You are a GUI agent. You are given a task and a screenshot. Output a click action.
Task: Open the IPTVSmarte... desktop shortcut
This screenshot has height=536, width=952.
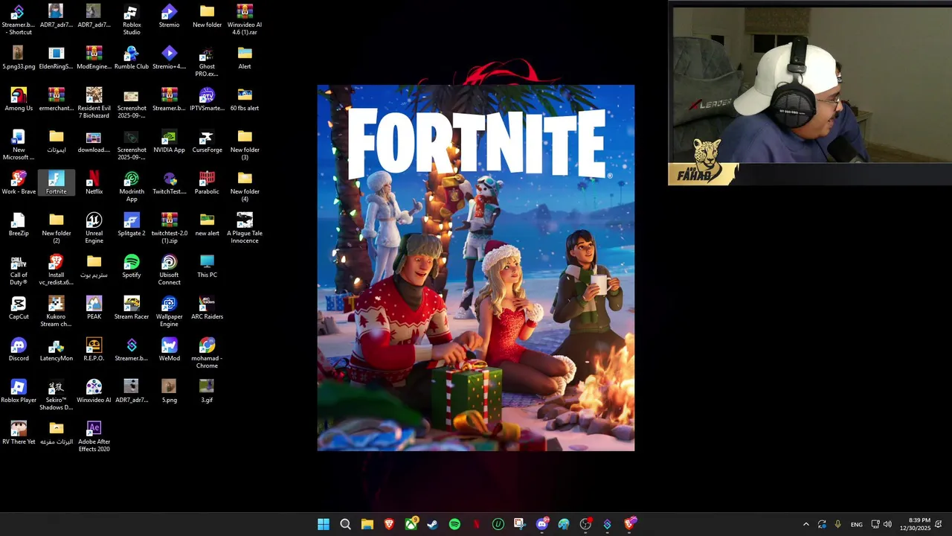pos(207,99)
